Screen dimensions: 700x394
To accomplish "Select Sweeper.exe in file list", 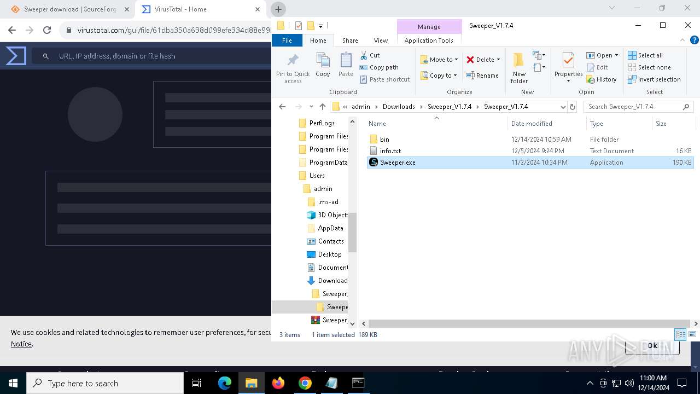I will 530,163.
